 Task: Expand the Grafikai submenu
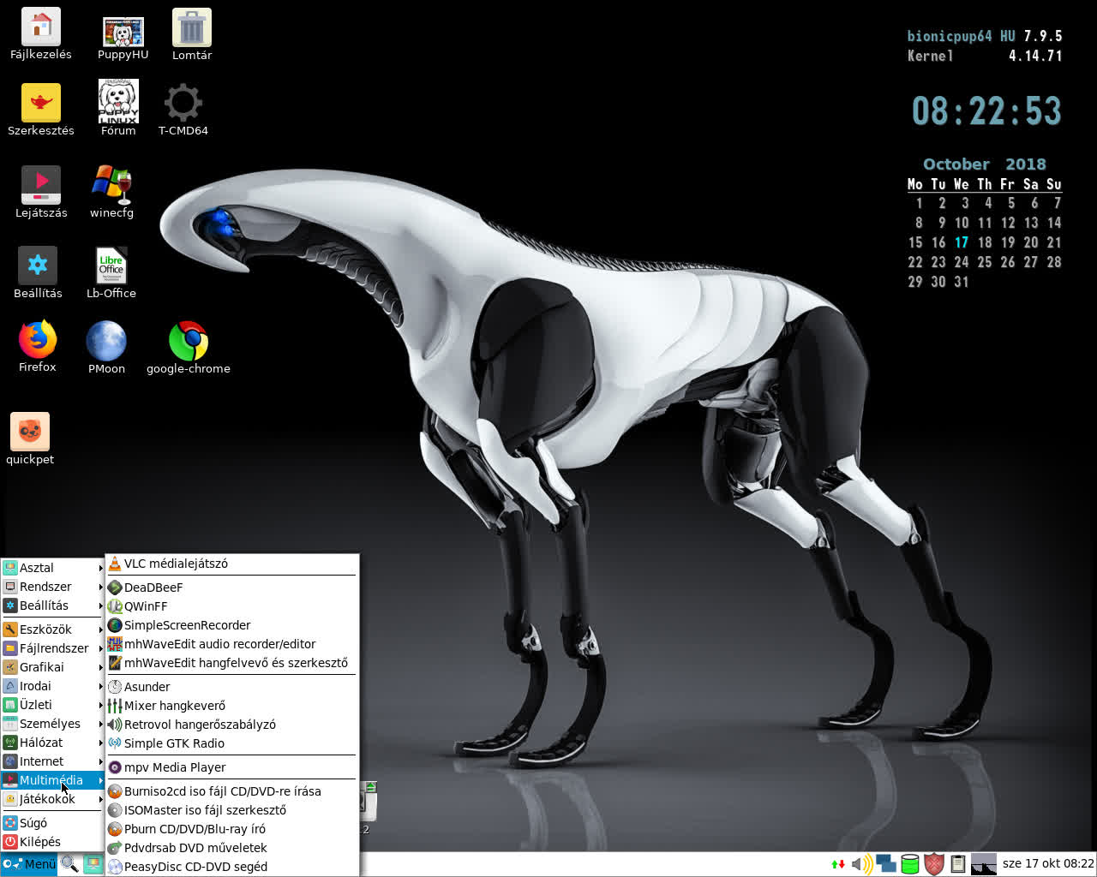pyautogui.click(x=52, y=667)
